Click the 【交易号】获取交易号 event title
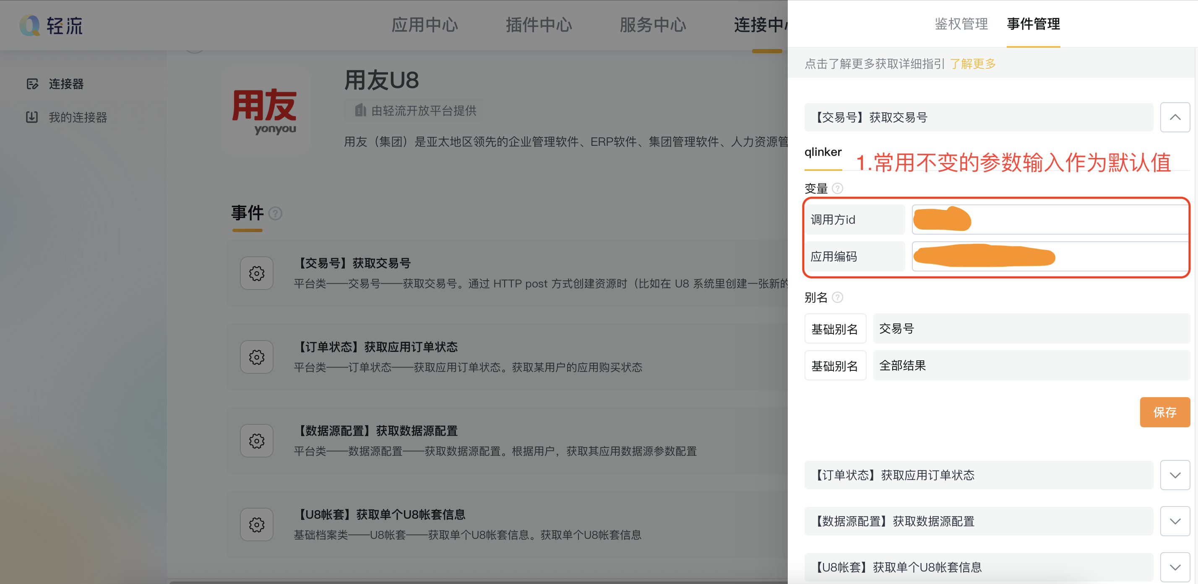1198x584 pixels. click(353, 264)
